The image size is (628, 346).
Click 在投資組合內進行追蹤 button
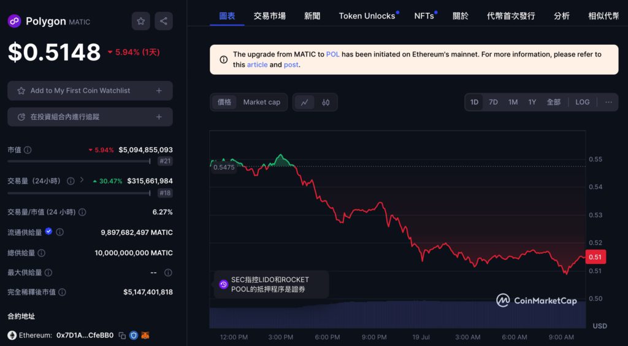(x=90, y=117)
